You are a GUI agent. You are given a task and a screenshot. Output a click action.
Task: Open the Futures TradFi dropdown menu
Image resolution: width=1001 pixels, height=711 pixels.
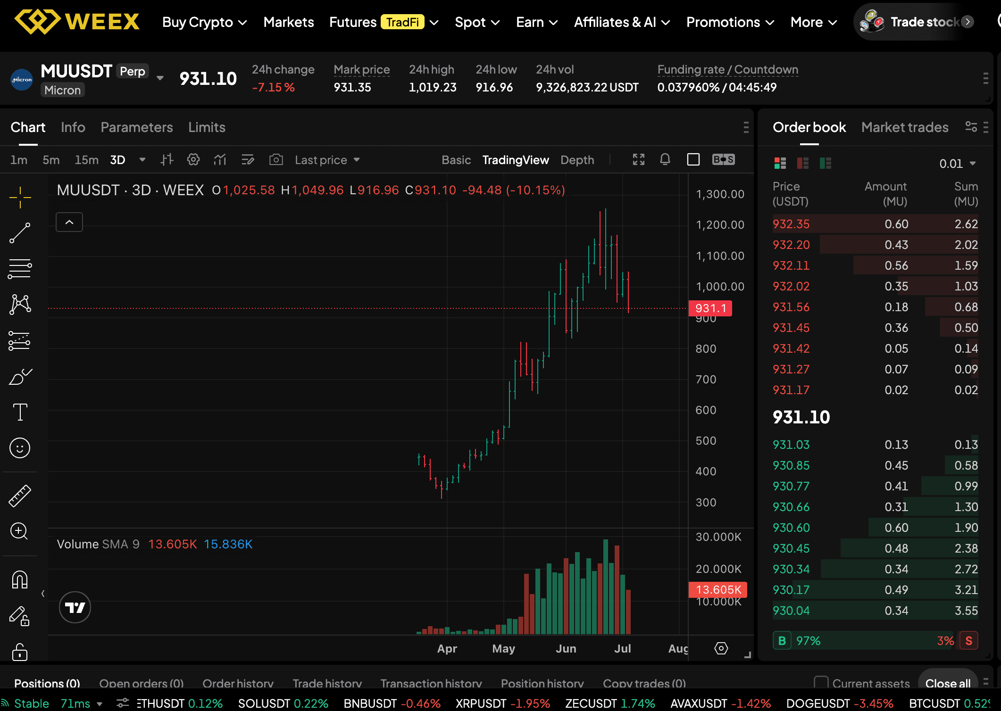[x=384, y=22]
